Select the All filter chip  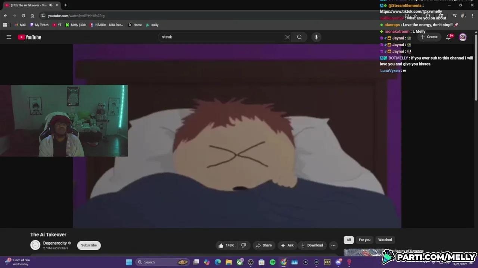pos(349,240)
